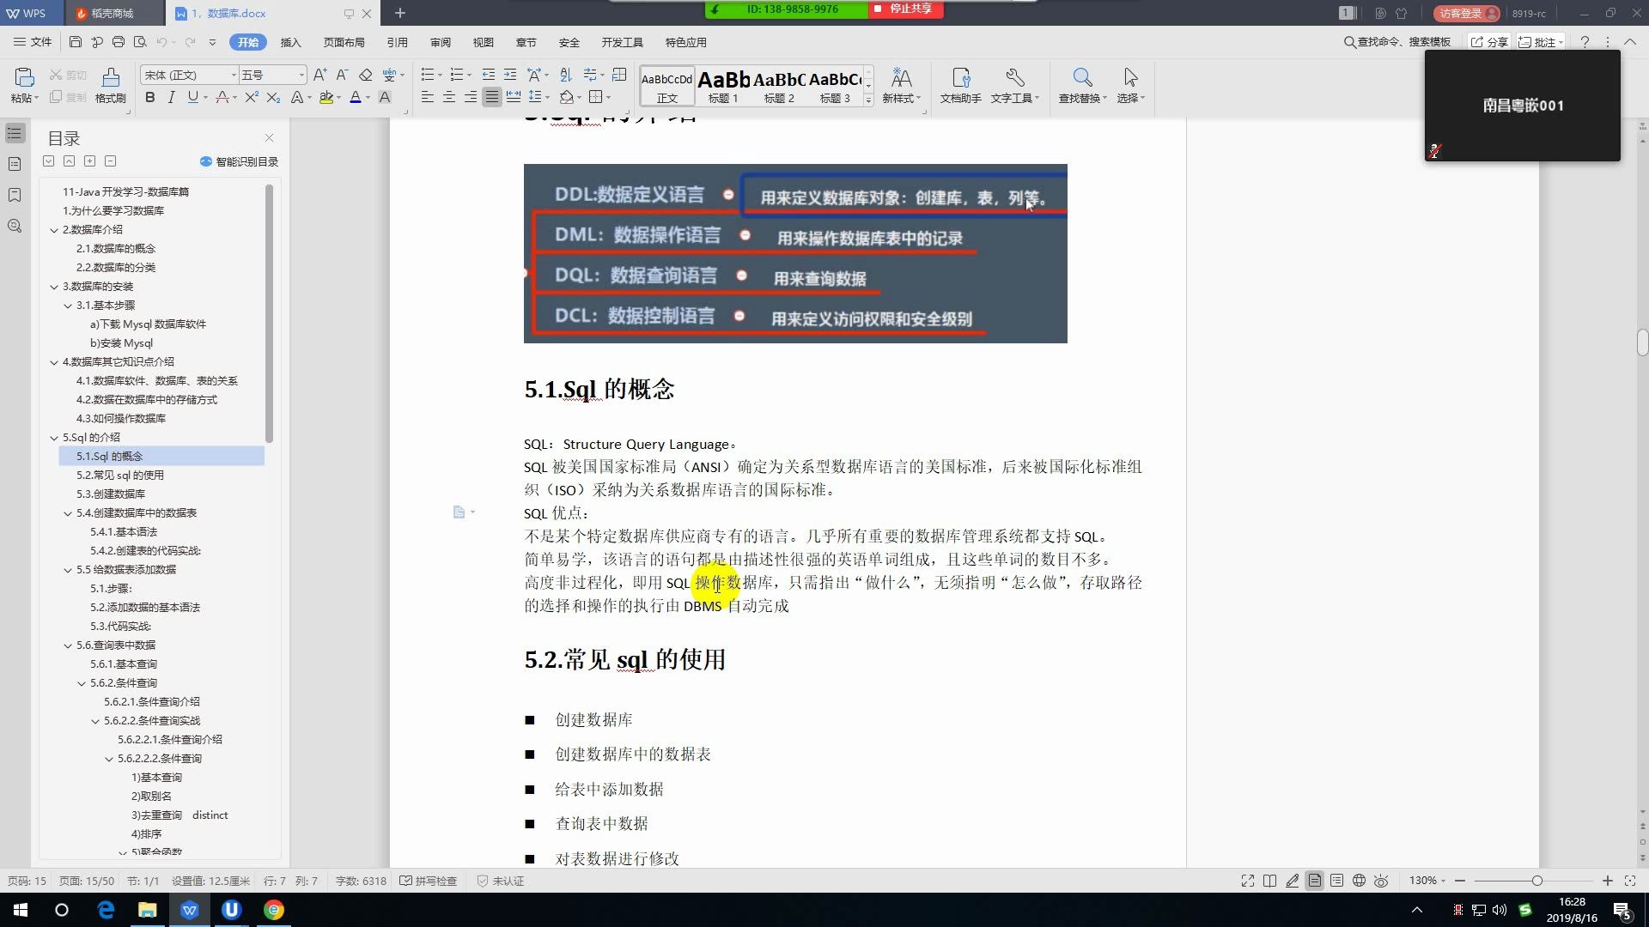The image size is (1649, 927).
Task: Click the Increase Font Size A+ icon
Action: (x=319, y=75)
